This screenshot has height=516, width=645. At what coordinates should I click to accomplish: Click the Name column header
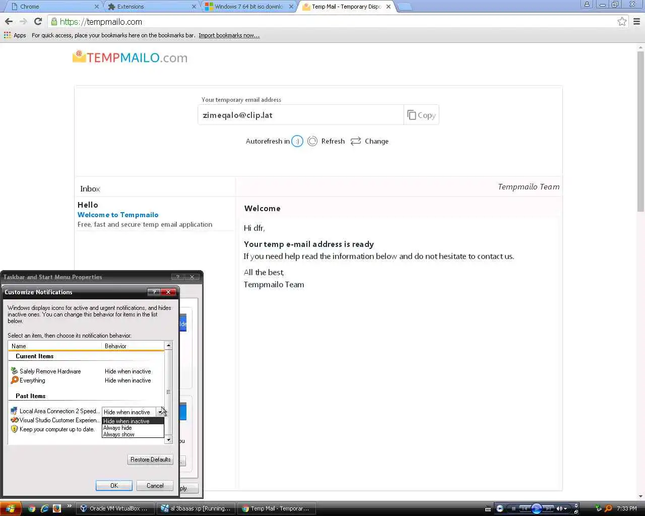click(x=55, y=346)
